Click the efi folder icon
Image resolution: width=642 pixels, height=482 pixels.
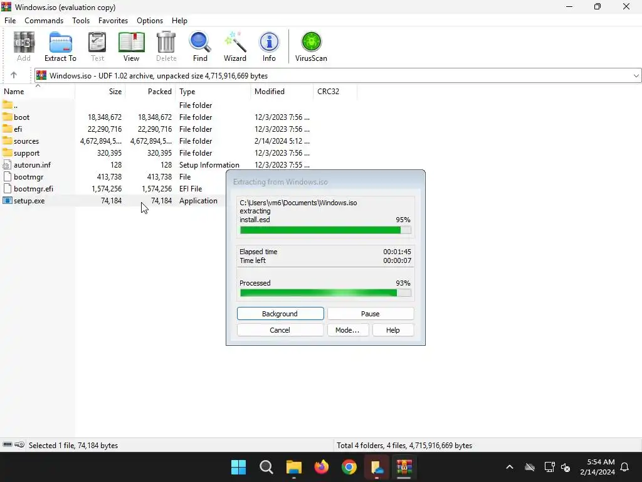8,129
